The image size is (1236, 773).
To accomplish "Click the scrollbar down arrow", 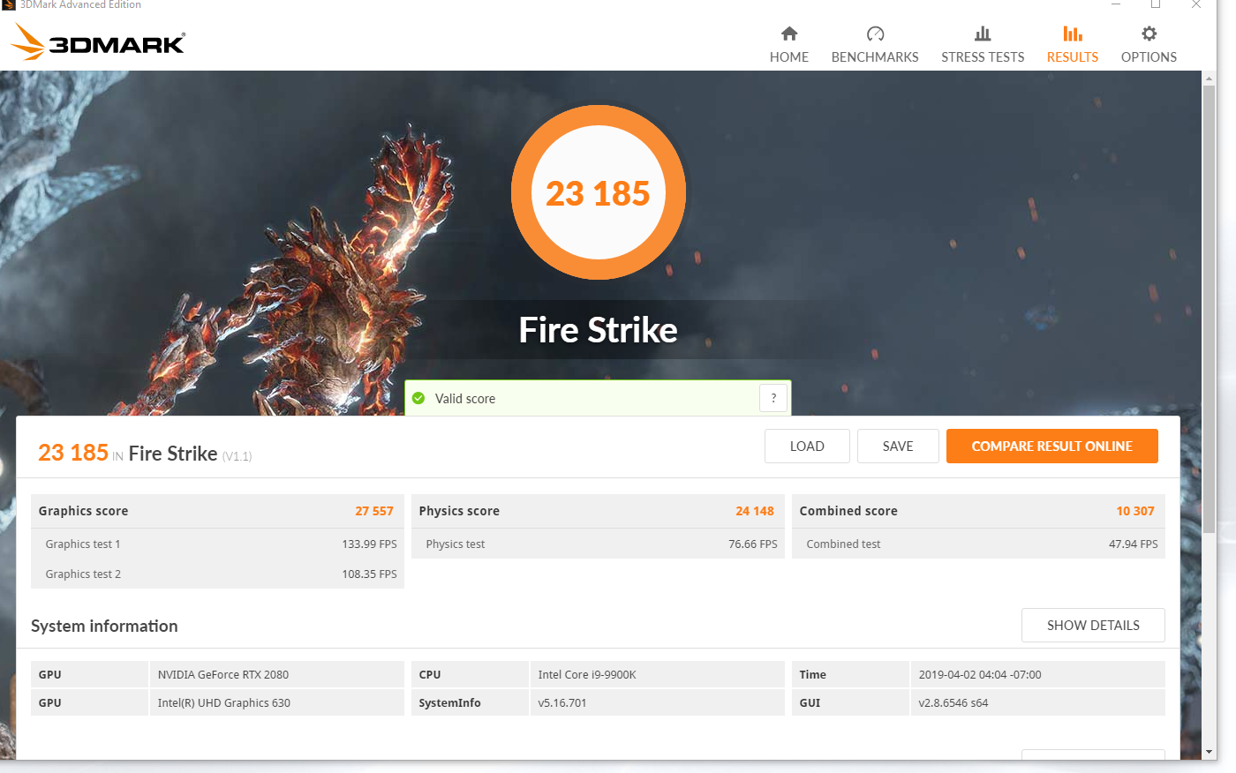I will tap(1210, 752).
